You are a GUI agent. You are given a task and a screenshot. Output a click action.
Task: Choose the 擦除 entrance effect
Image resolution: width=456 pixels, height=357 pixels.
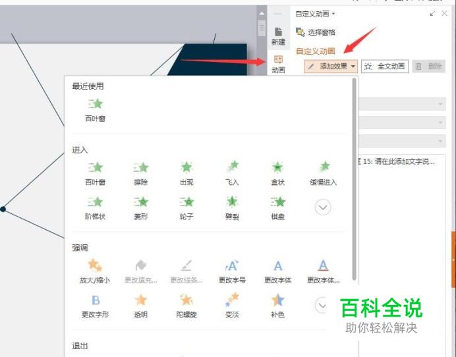coord(141,173)
